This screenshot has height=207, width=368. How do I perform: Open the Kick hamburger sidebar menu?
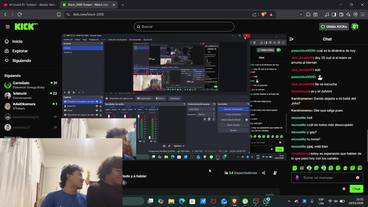(7, 27)
